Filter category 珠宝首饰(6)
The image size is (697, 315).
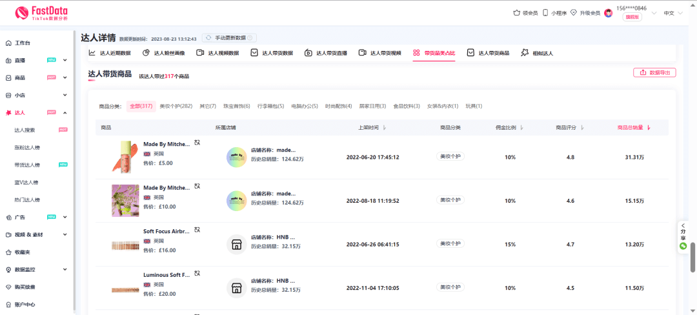[236, 107]
